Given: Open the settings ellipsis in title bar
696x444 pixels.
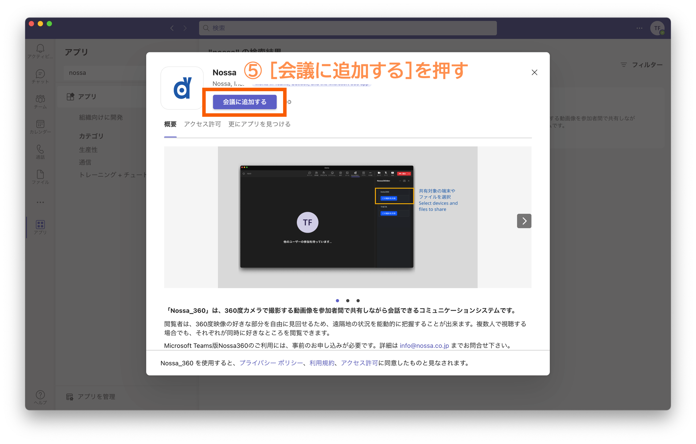Looking at the screenshot, I should click(x=639, y=28).
